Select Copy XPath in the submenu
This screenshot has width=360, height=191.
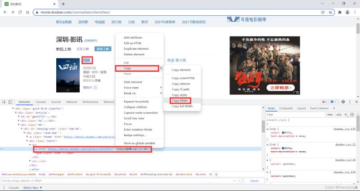(180, 100)
